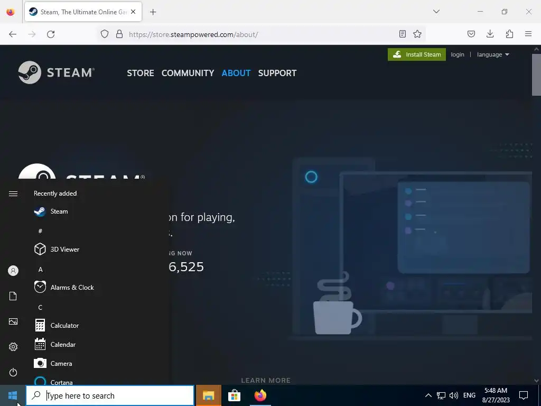This screenshot has height=406, width=541.
Task: Open the login link
Action: [x=458, y=54]
